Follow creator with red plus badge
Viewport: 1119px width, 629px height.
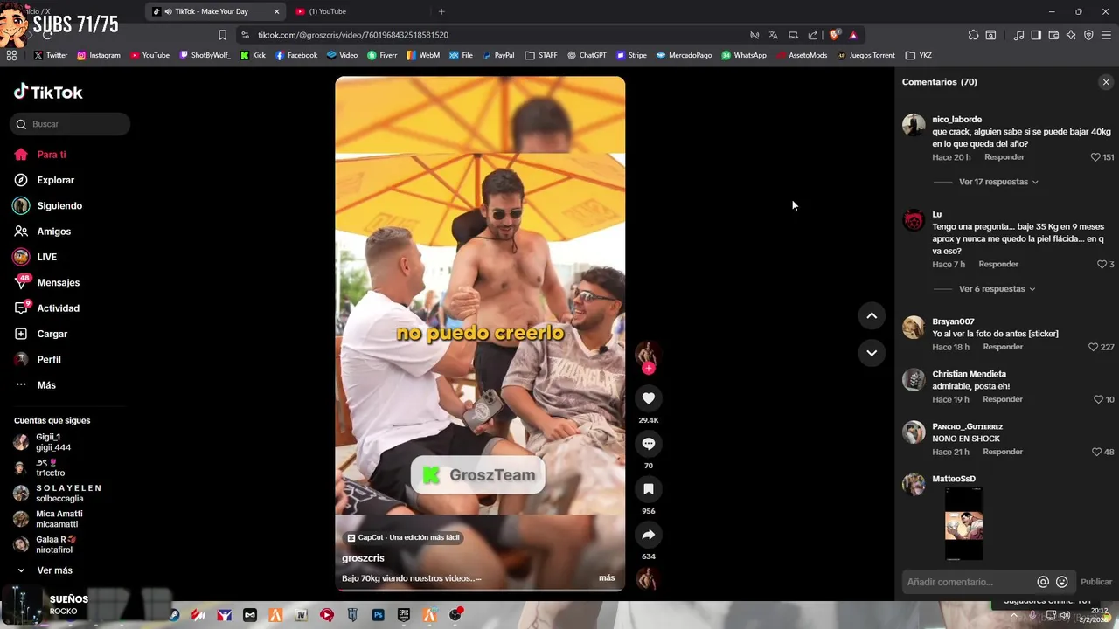[x=648, y=369]
